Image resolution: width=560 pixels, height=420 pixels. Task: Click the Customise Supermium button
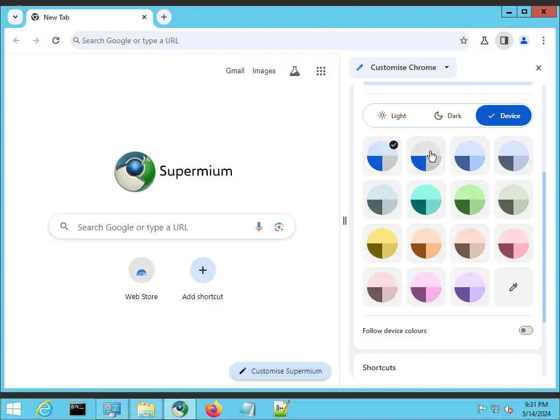(281, 371)
